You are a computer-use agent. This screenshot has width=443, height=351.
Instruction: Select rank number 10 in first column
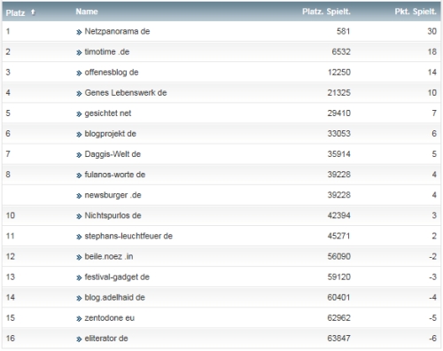coord(11,215)
